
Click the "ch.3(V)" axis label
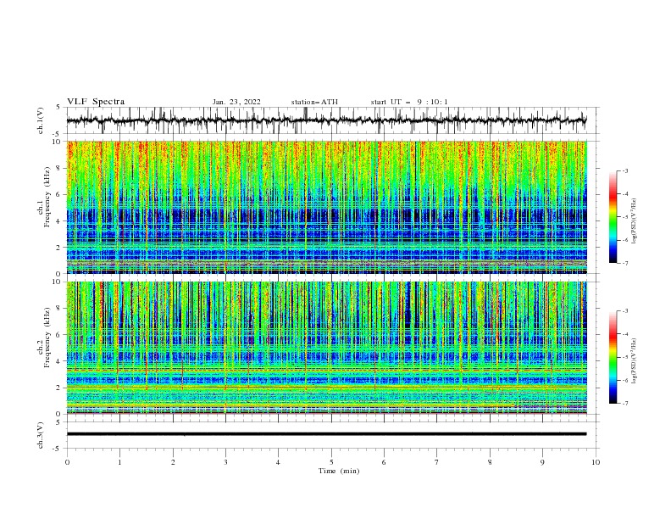[41, 435]
